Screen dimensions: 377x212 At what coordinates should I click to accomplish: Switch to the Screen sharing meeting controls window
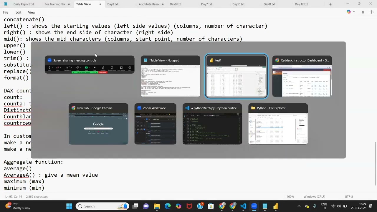pos(90,64)
